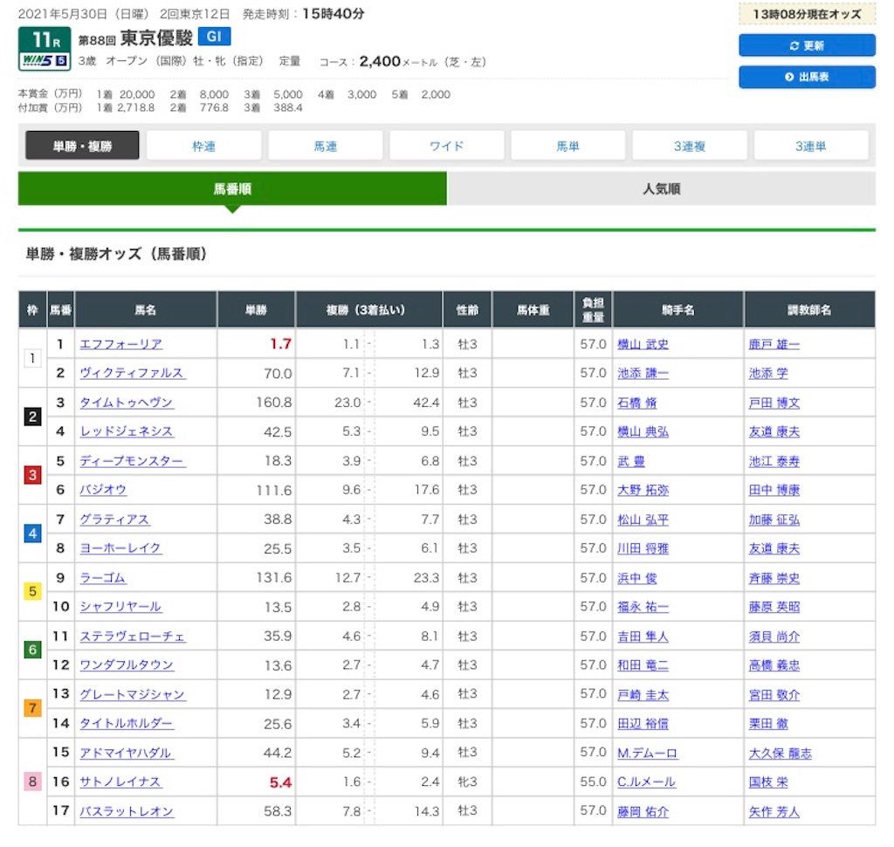Select the 単勝・複勝 odds tab
Viewport: 894px width, 847px height.
[82, 146]
